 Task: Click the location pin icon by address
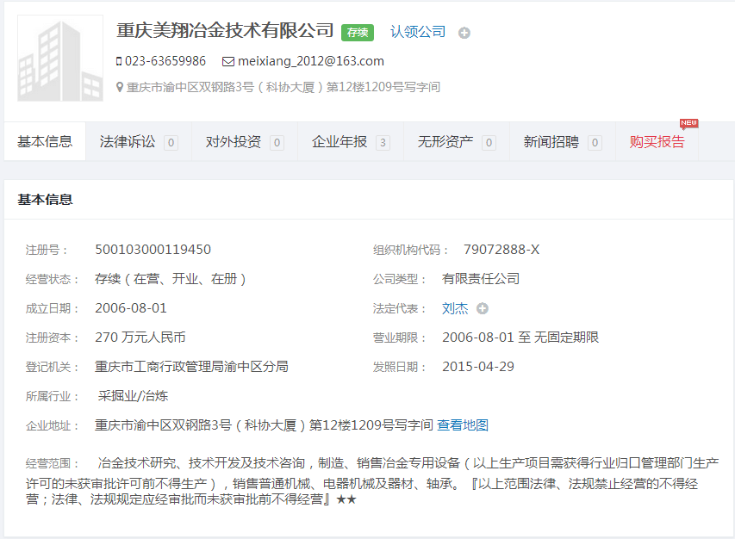click(120, 87)
